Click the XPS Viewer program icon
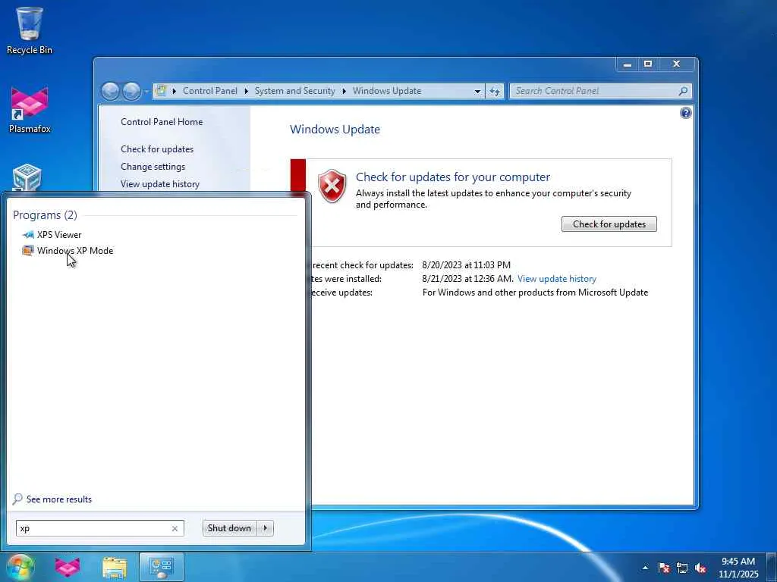This screenshot has height=582, width=777. (28, 235)
